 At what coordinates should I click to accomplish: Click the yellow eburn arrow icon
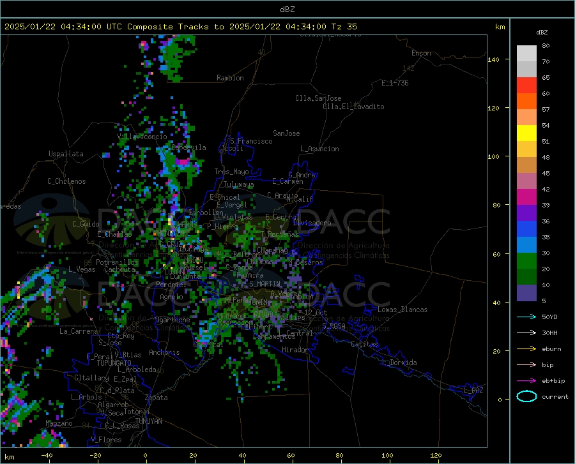click(526, 349)
